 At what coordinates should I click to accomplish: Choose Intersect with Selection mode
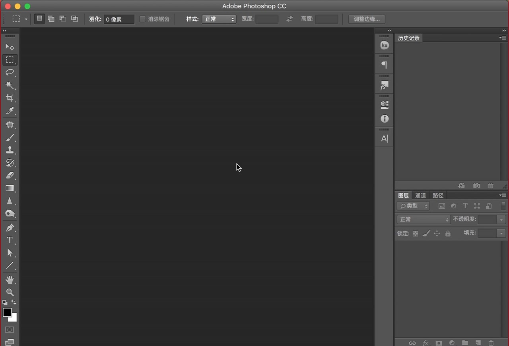[74, 19]
